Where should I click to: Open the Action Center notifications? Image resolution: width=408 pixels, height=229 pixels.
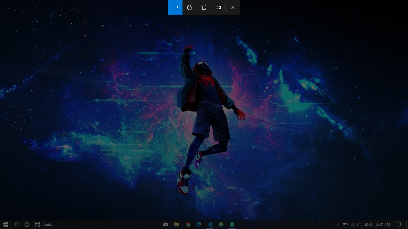tap(398, 225)
